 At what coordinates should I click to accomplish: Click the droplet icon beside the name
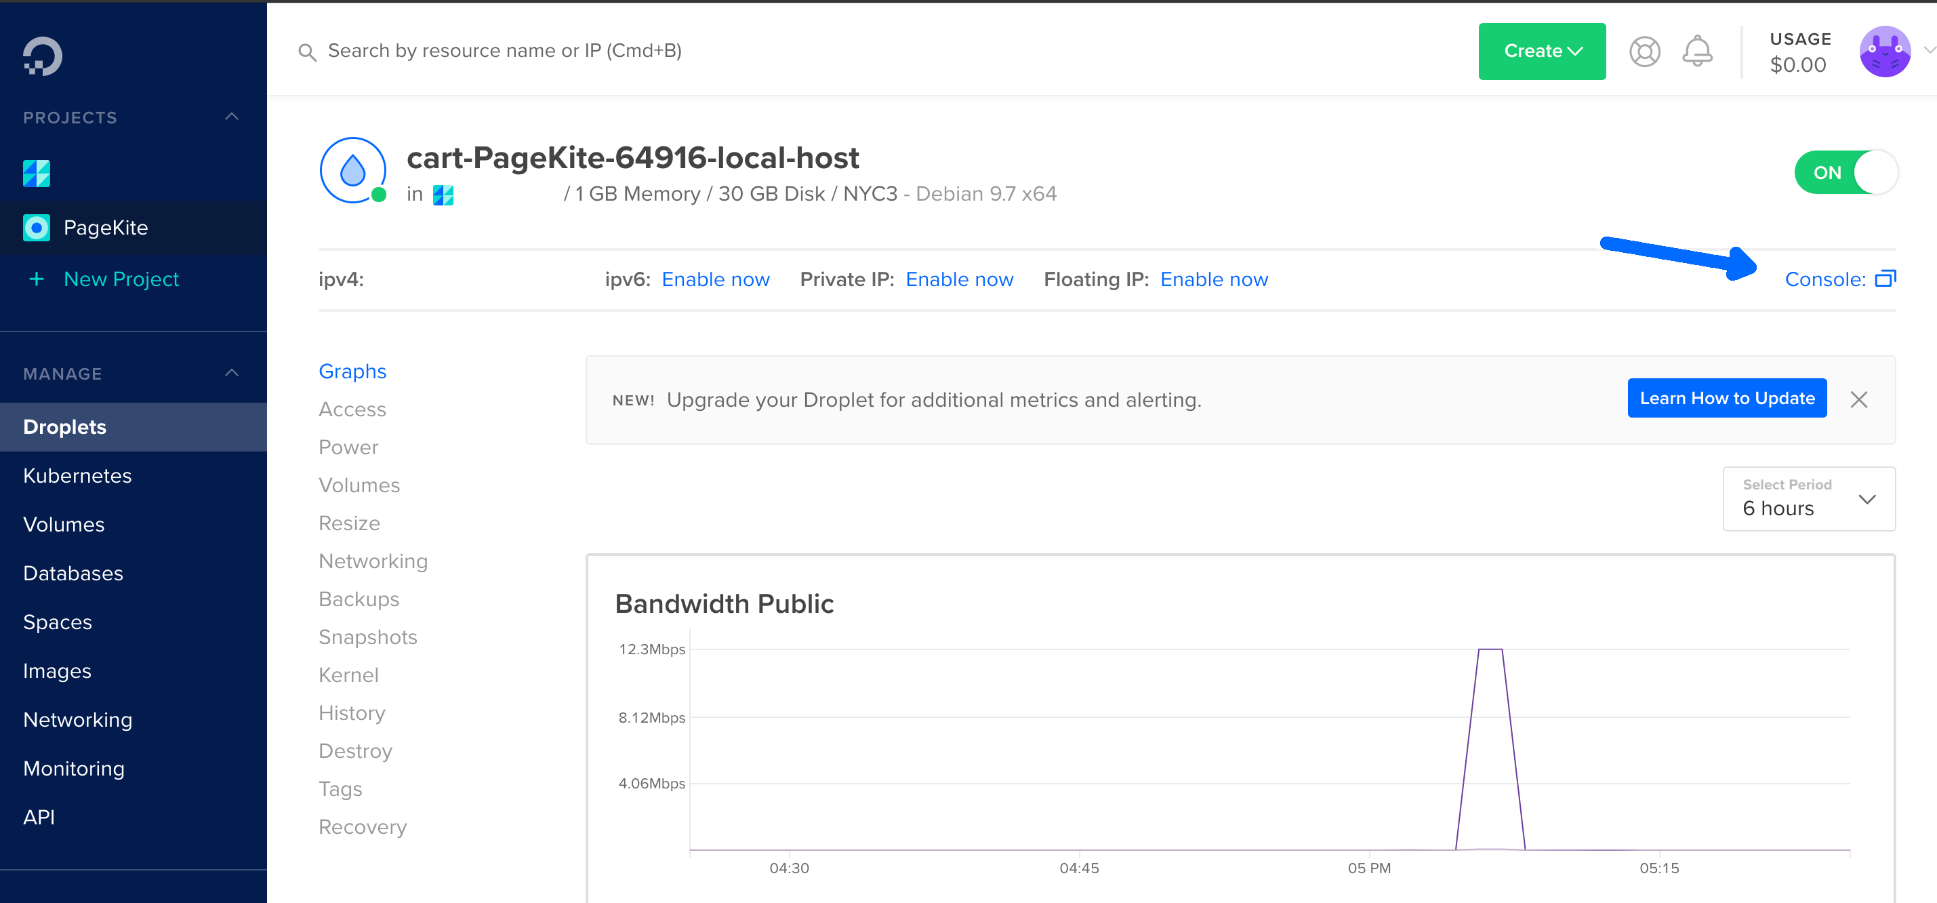pyautogui.click(x=352, y=171)
